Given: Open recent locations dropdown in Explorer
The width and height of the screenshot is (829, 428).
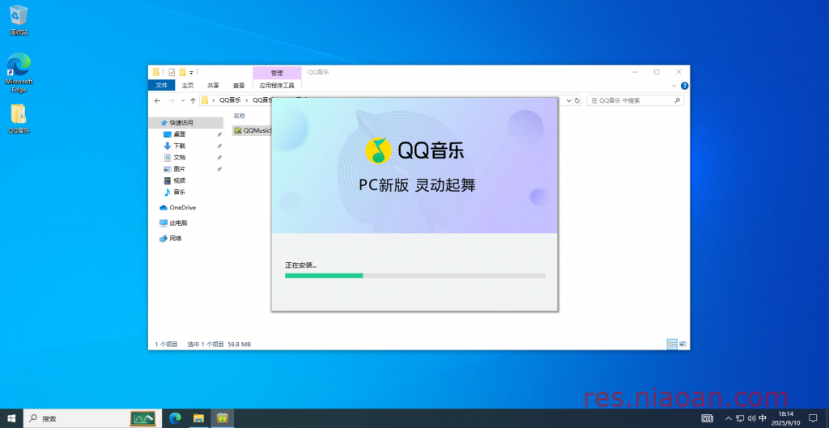Looking at the screenshot, I should tap(183, 100).
